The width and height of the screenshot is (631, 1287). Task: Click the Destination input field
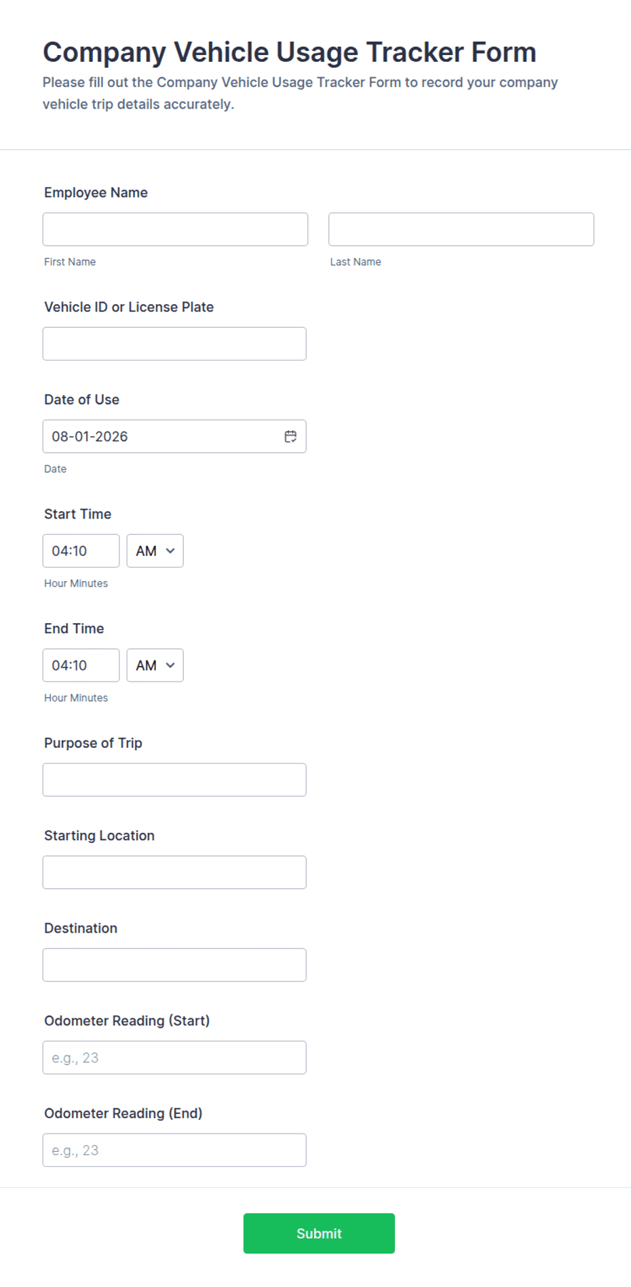174,965
